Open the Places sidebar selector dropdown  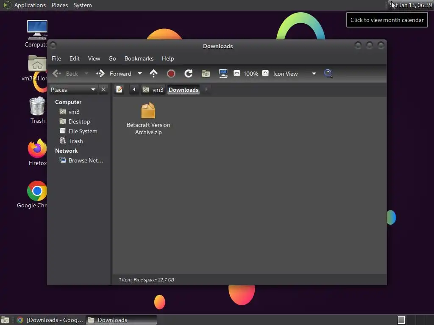[73, 90]
